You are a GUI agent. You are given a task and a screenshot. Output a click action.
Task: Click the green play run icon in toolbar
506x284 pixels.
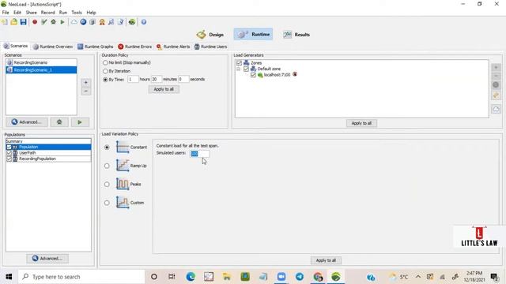62,22
